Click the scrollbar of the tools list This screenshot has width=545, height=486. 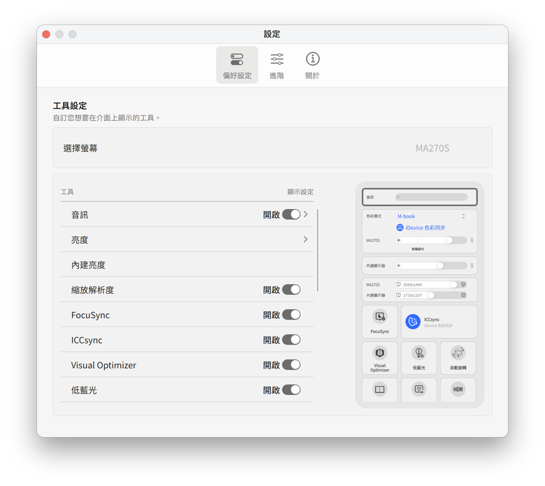point(318,250)
